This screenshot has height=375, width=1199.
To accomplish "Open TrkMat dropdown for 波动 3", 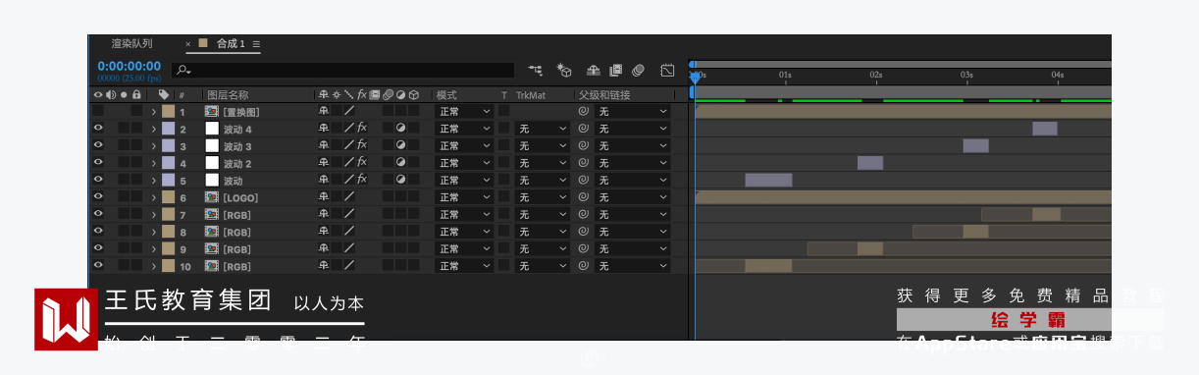I will coord(543,145).
